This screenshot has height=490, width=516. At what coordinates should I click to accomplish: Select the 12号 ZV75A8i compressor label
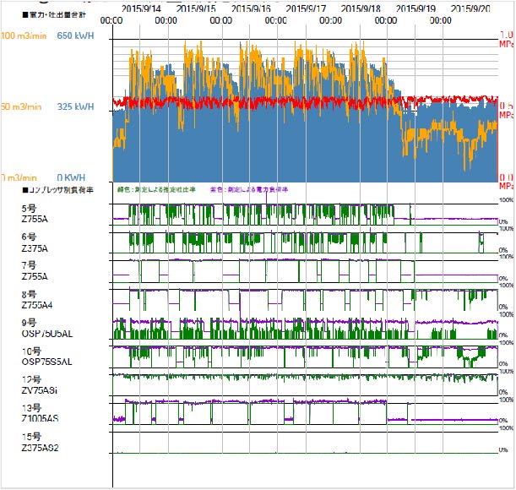pos(37,384)
